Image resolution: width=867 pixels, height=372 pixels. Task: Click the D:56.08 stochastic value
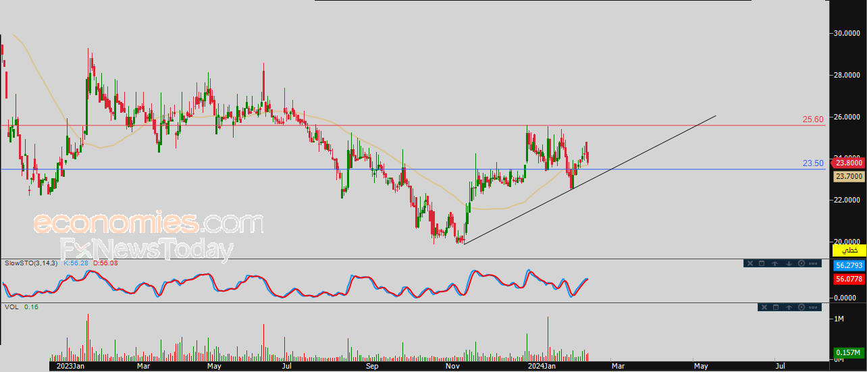pyautogui.click(x=105, y=262)
